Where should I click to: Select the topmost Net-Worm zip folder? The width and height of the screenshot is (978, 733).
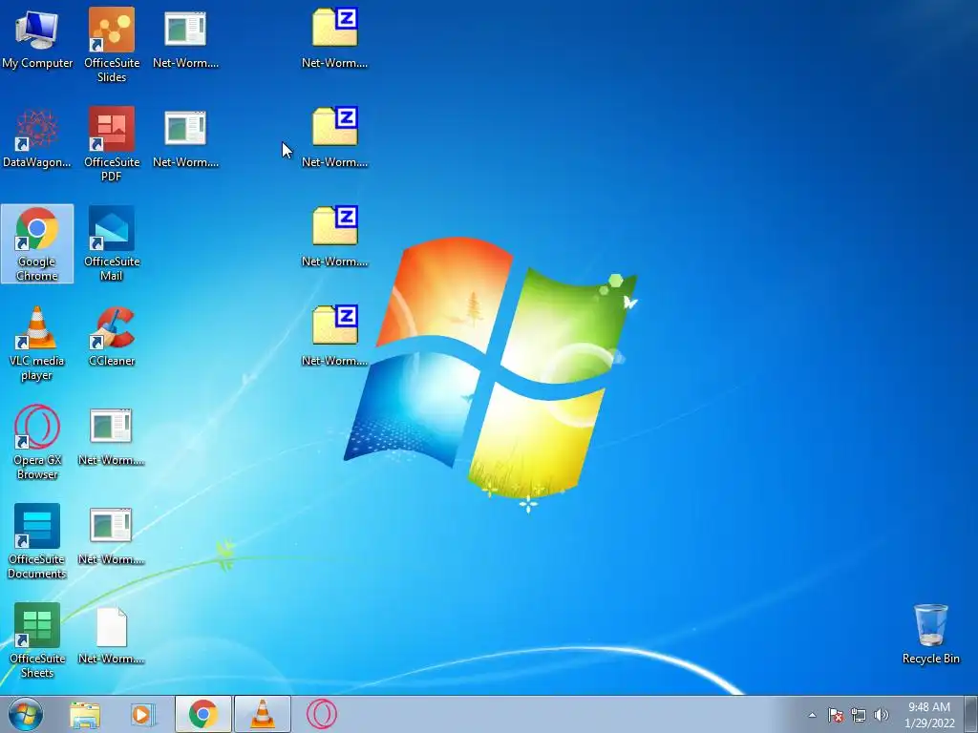pyautogui.click(x=335, y=38)
